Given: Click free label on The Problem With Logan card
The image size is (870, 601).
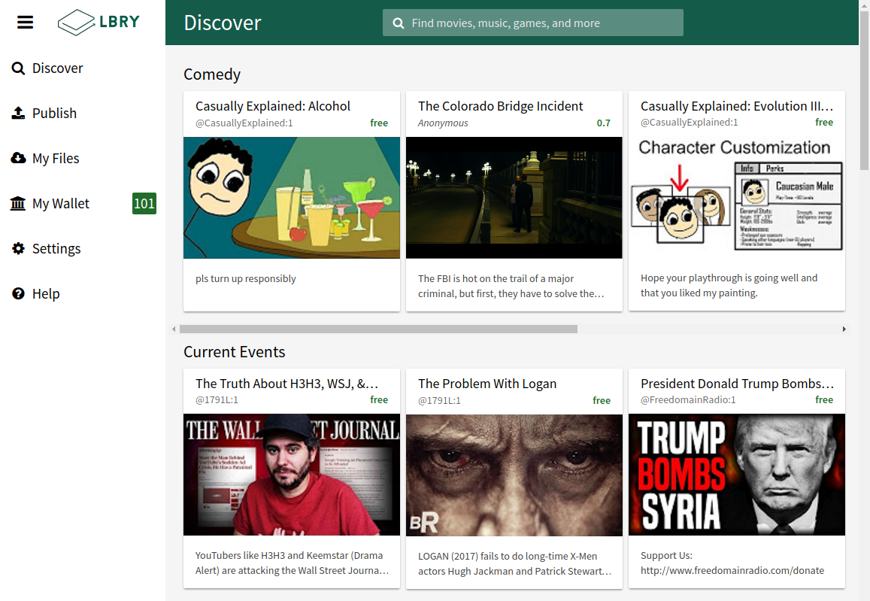Looking at the screenshot, I should click(x=602, y=401).
